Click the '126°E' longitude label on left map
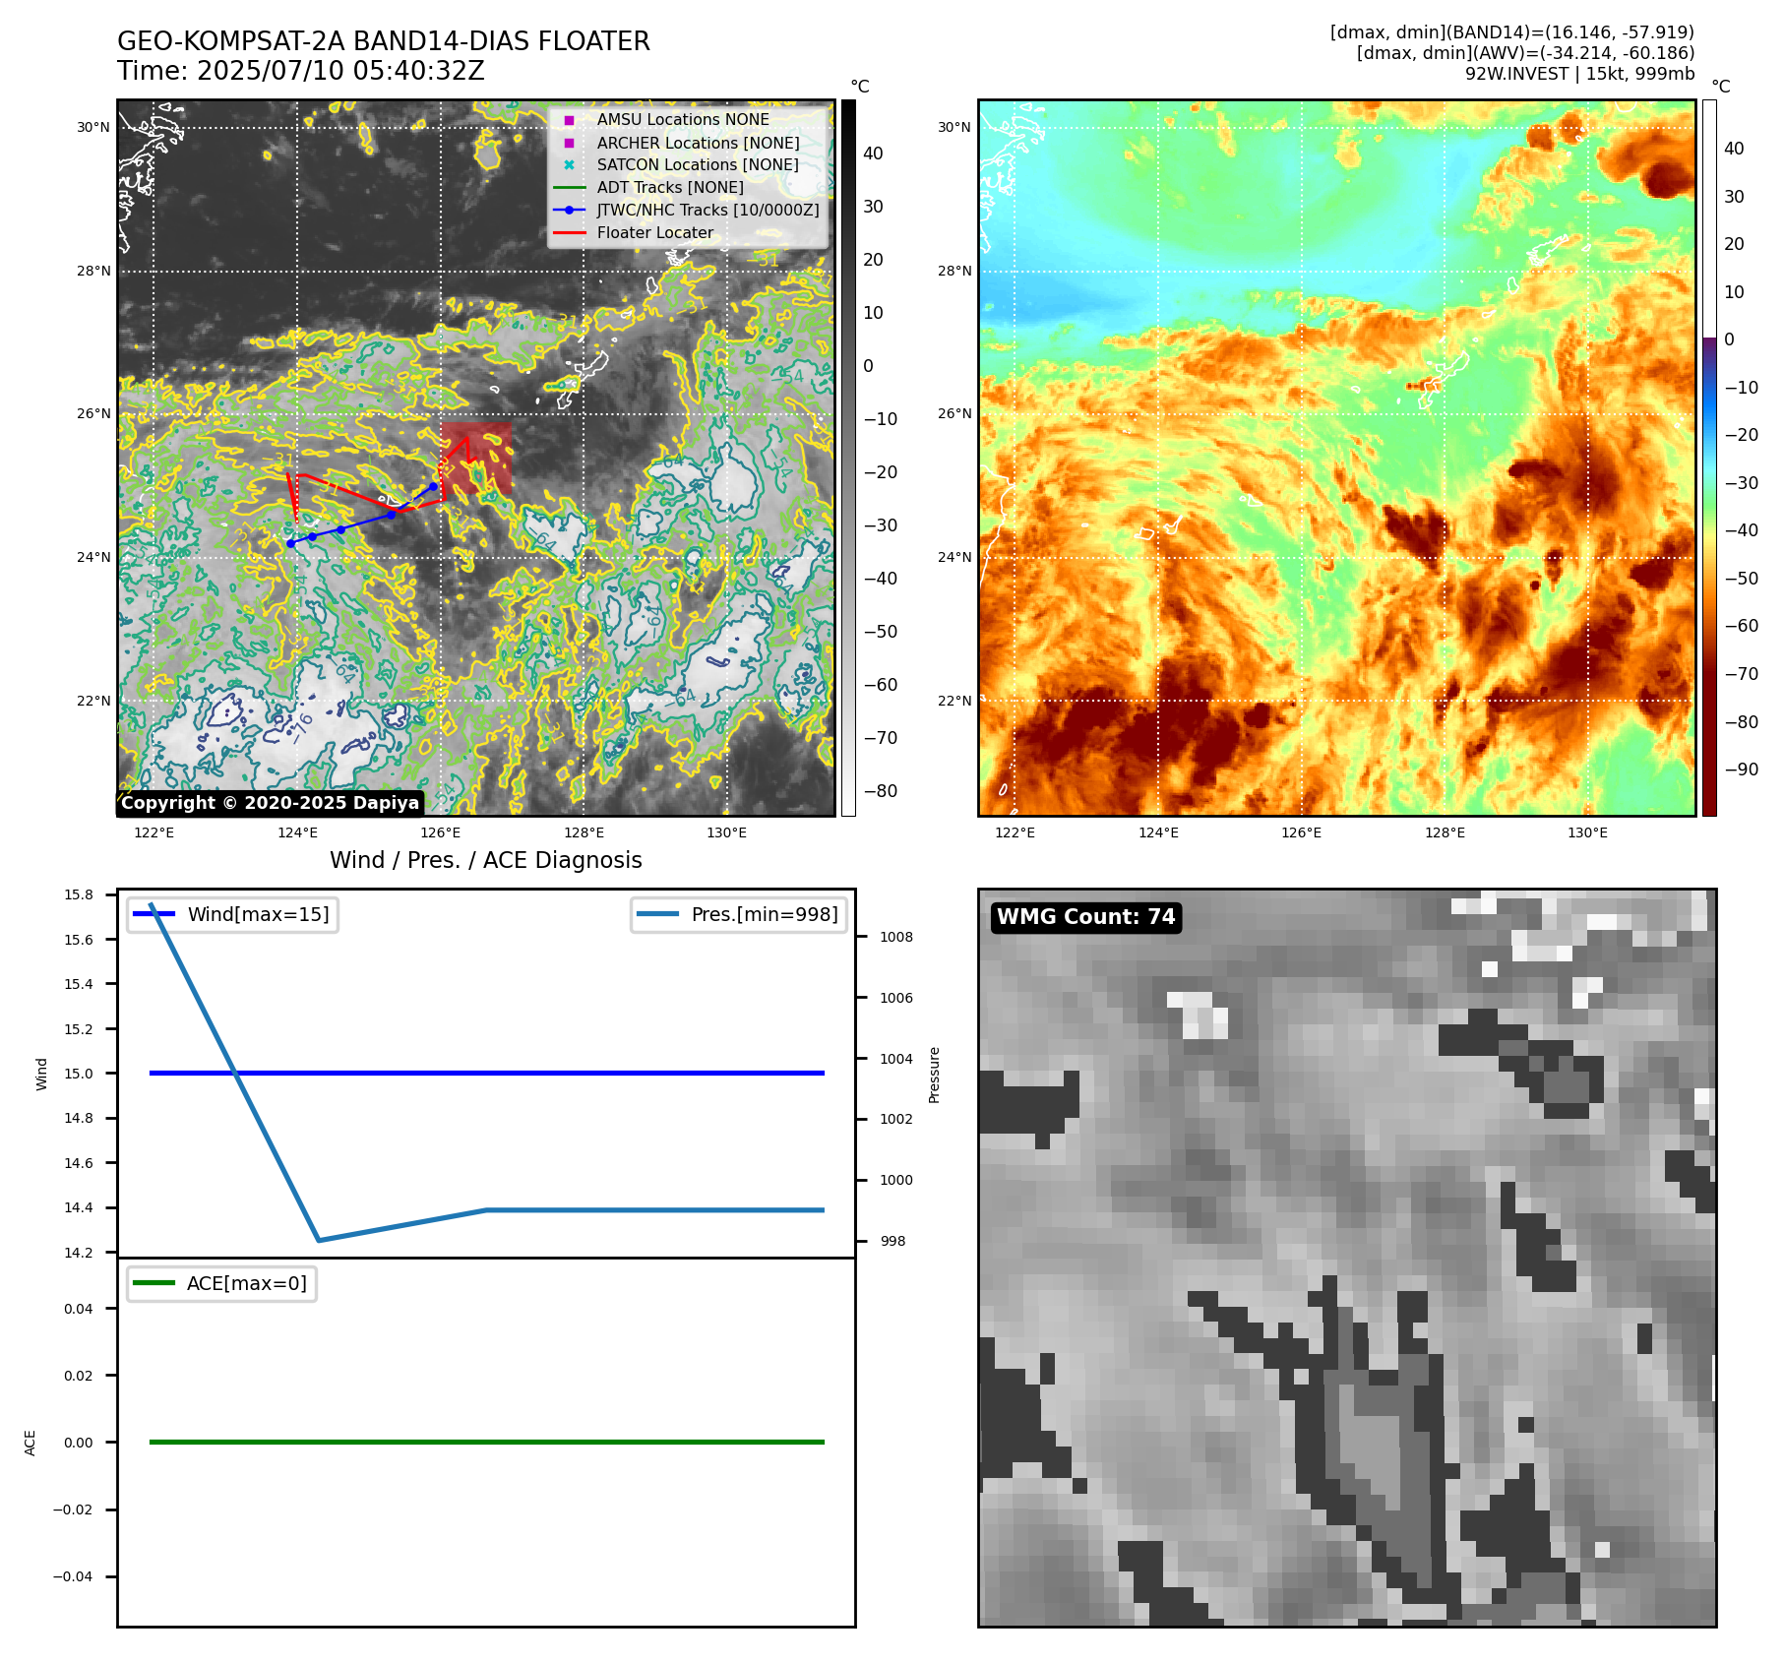1784x1663 pixels. point(440,832)
